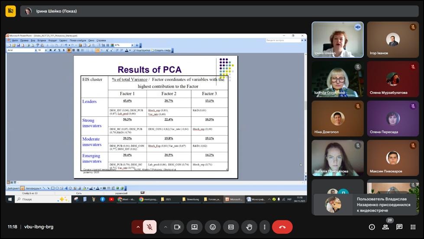424x239 pixels.
Task: Turn off the camera
Action: (x=177, y=227)
